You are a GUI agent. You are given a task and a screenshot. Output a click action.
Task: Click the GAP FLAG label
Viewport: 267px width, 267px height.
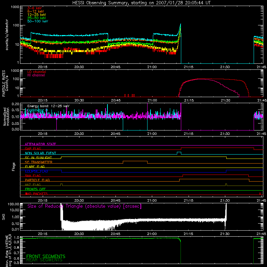coord(33,149)
